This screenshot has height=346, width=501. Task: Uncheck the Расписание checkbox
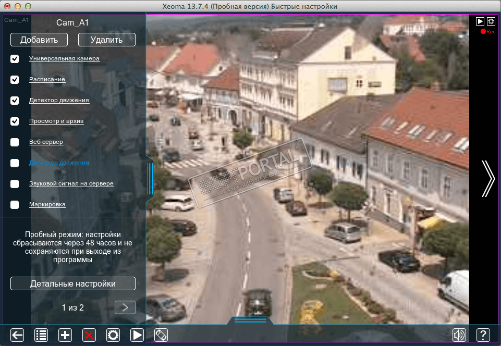pos(15,80)
